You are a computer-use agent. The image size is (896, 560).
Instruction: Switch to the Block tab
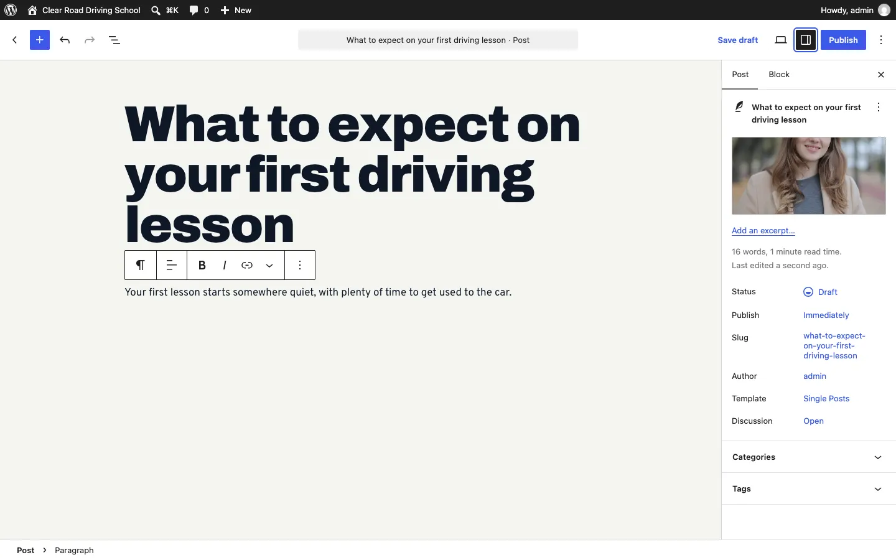coord(779,75)
